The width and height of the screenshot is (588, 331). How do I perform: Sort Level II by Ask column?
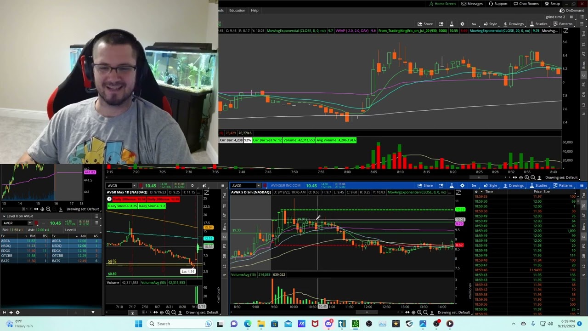tap(83, 236)
